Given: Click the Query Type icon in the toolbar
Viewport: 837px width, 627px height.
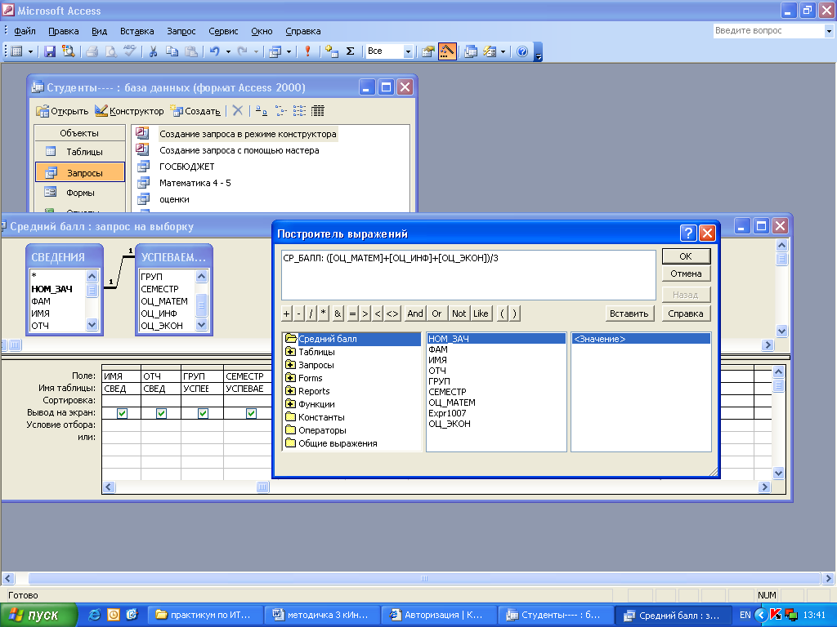Looking at the screenshot, I should coord(275,51).
